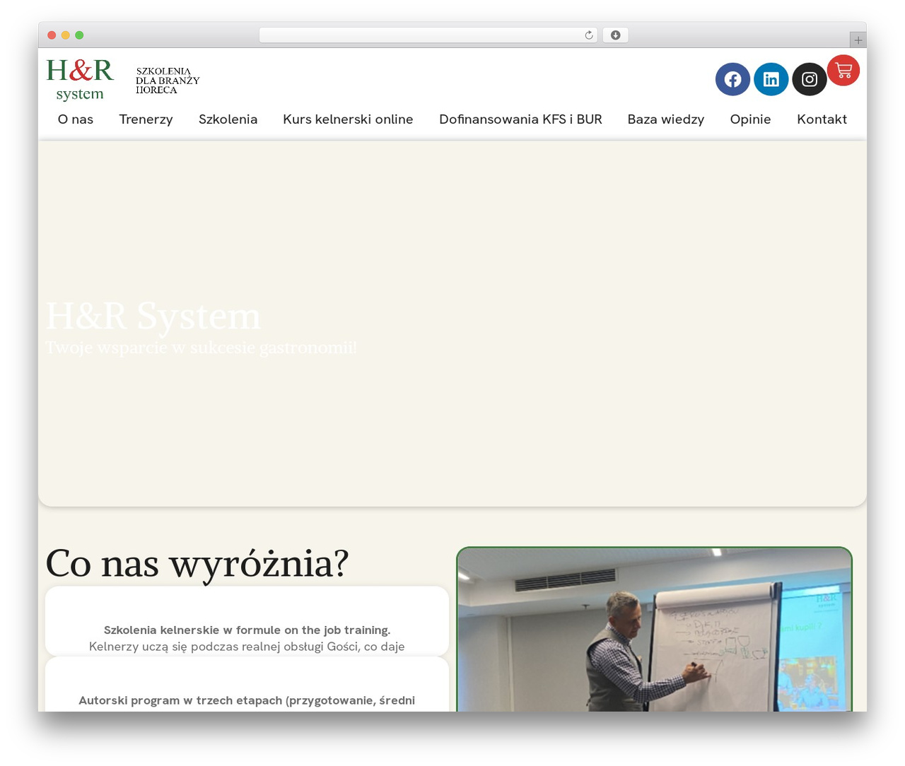
Task: Open the O nas menu item
Action: tap(76, 119)
